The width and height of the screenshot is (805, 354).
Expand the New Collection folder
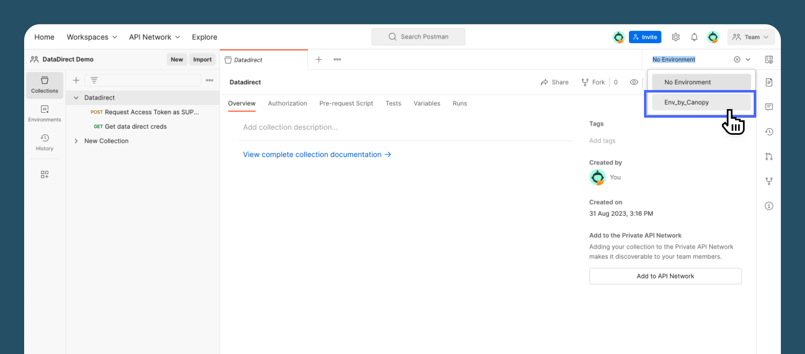pyautogui.click(x=76, y=141)
